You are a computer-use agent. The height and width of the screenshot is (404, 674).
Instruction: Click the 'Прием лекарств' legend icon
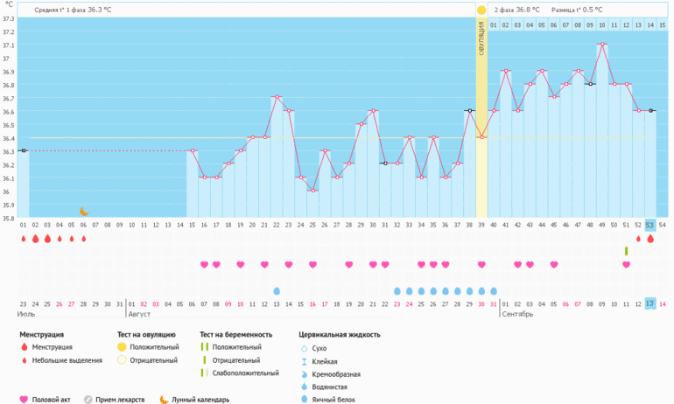click(88, 400)
